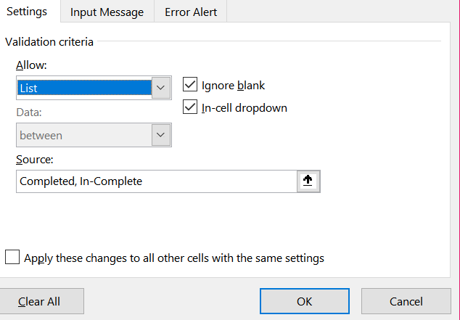Click the Allow combo box showing List
Screen dimensions: 460x320
pos(84,88)
